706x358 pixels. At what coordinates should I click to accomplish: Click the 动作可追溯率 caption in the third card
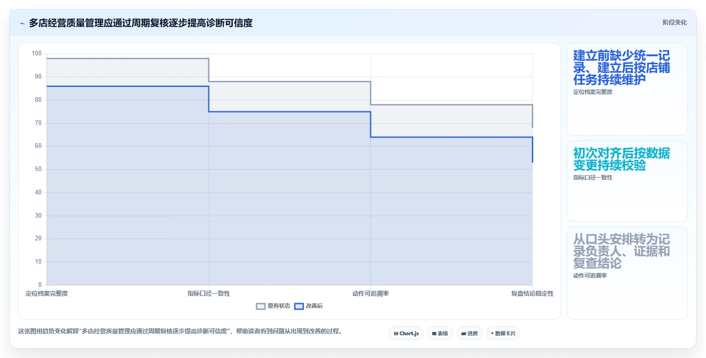[x=590, y=276]
